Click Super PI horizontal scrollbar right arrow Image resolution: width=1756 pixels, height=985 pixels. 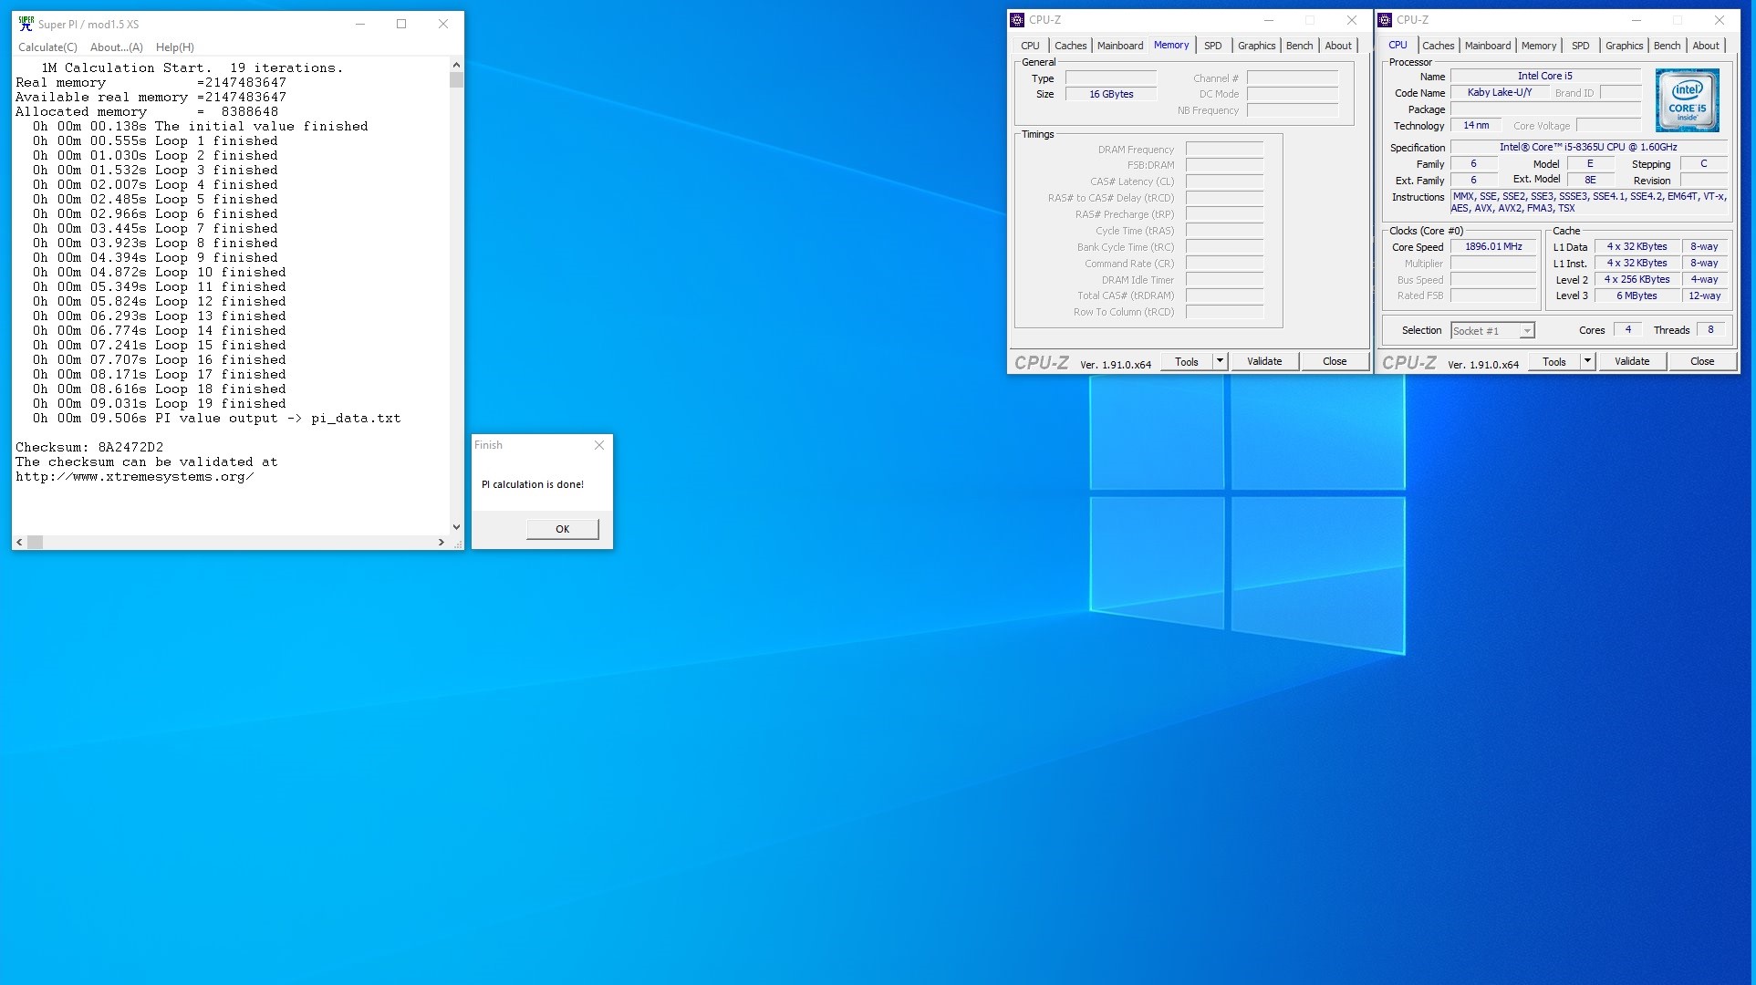442,542
